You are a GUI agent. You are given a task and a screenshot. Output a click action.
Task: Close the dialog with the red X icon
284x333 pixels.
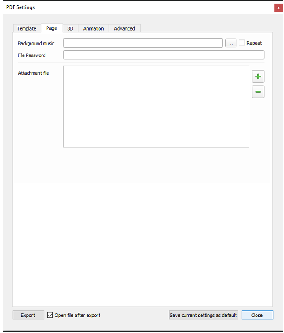click(278, 8)
